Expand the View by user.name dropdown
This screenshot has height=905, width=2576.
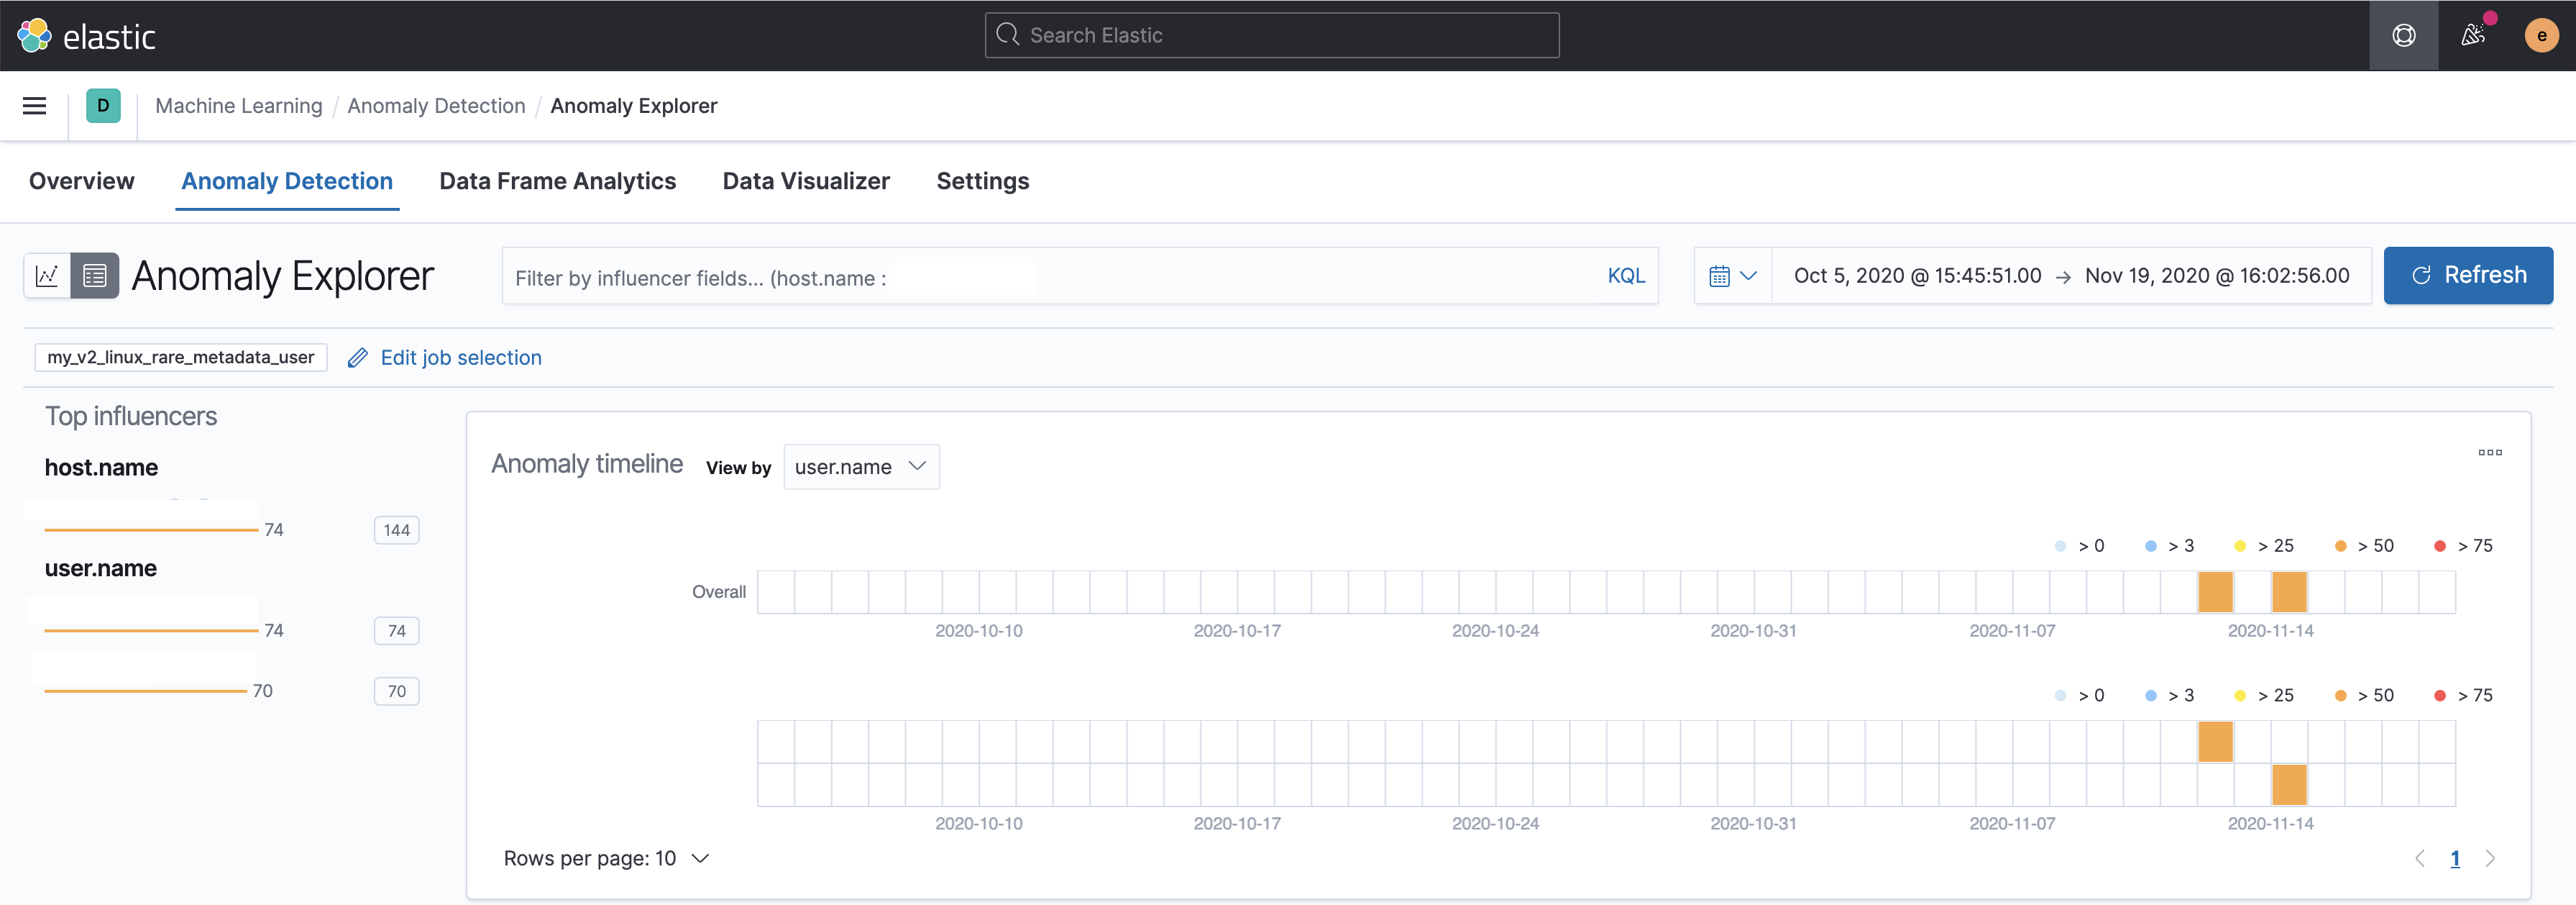(860, 468)
